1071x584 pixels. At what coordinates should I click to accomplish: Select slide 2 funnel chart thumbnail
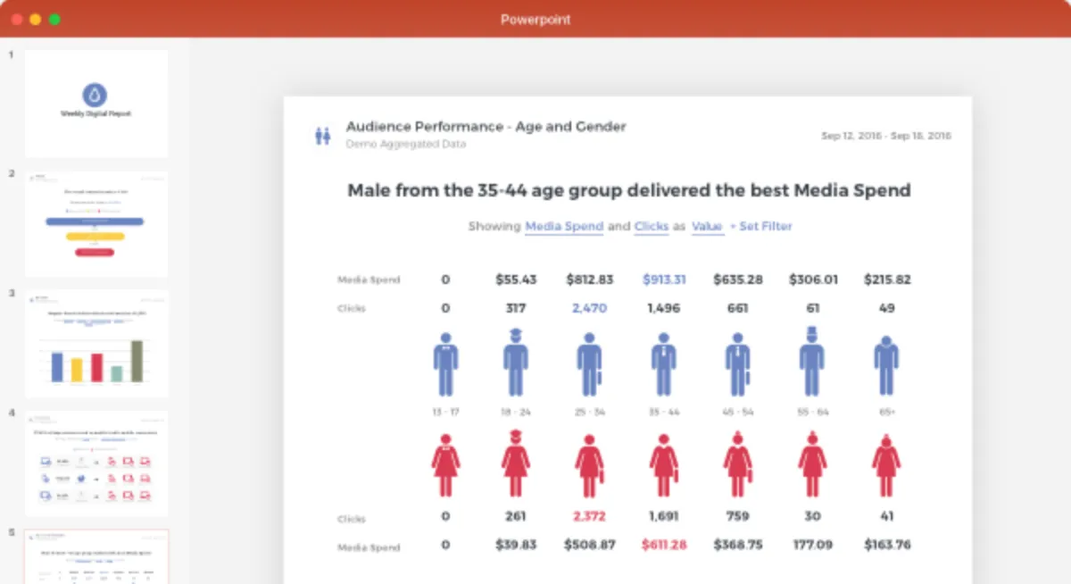(x=96, y=224)
